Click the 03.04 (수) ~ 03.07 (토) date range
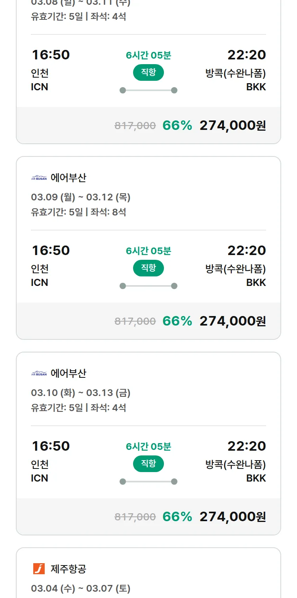Screen dimensions: 297x598 click(81, 588)
